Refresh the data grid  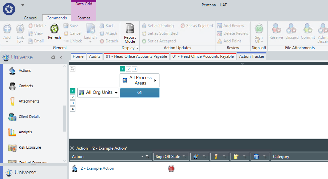pyautogui.click(x=54, y=32)
